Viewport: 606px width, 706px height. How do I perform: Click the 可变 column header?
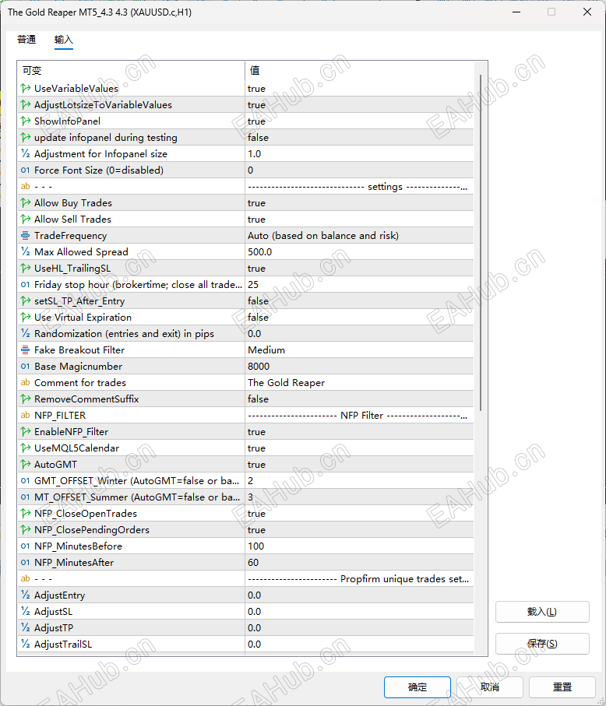[x=131, y=71]
